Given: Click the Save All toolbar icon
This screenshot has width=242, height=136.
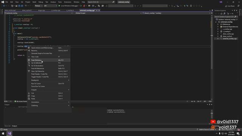Looking at the screenshot, I should coord(22,6).
